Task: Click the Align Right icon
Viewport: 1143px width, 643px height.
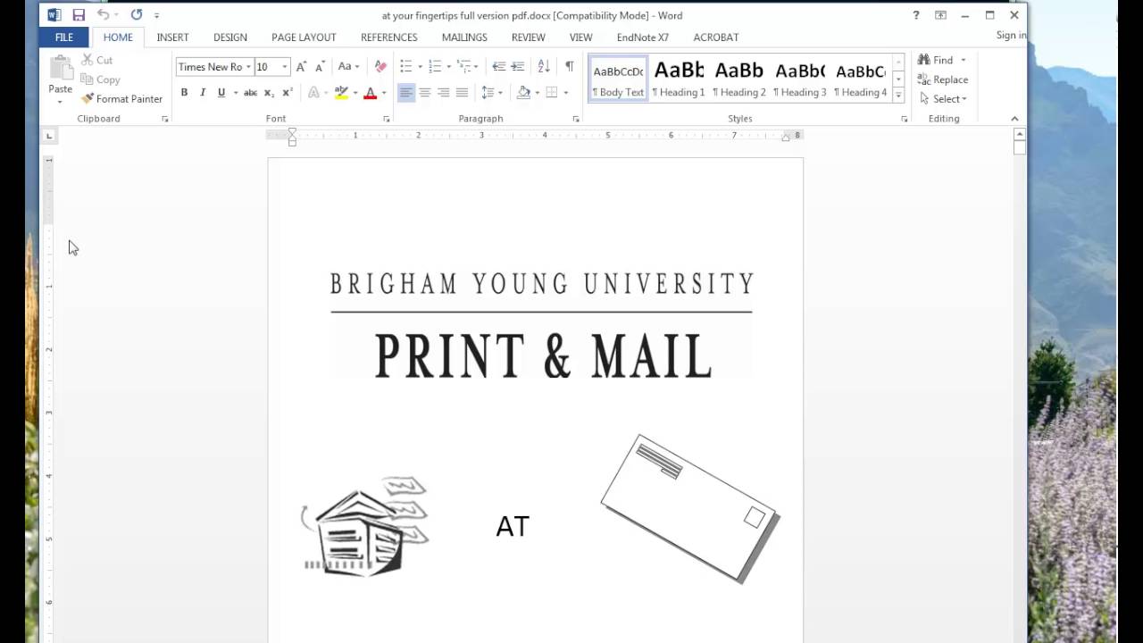Action: 444,93
